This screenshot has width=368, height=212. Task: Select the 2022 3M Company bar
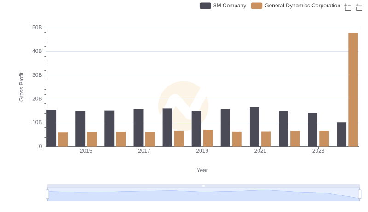point(283,129)
